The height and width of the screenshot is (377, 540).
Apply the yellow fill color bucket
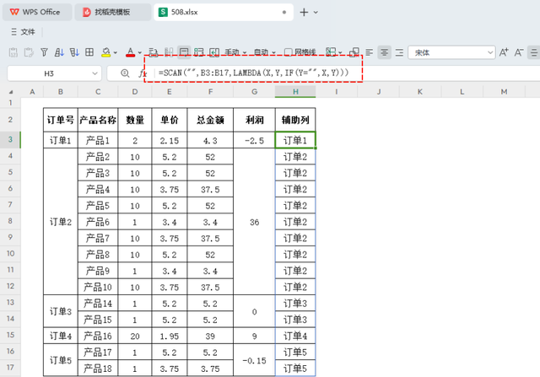point(106,52)
